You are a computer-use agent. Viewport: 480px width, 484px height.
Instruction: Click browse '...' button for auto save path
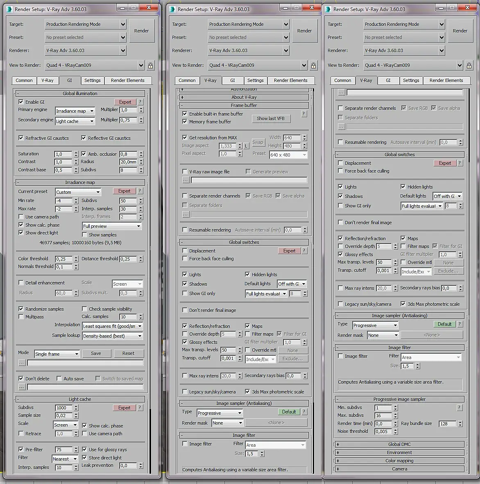click(22, 387)
